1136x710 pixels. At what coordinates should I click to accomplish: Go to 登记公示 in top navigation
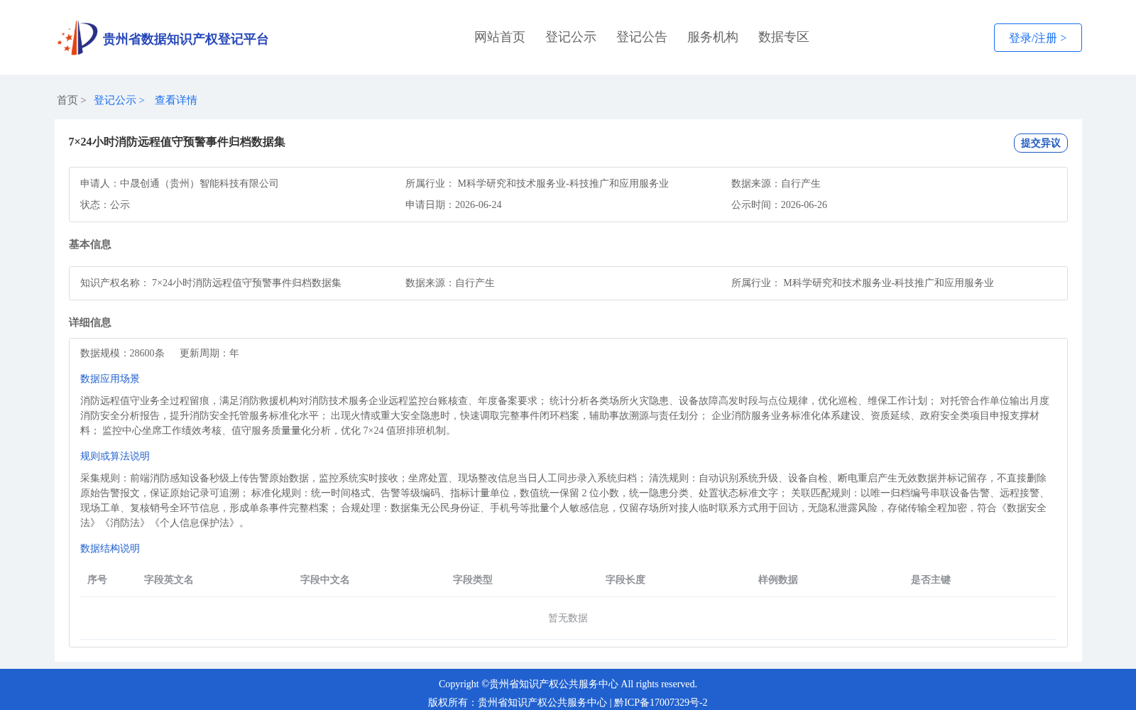point(571,37)
